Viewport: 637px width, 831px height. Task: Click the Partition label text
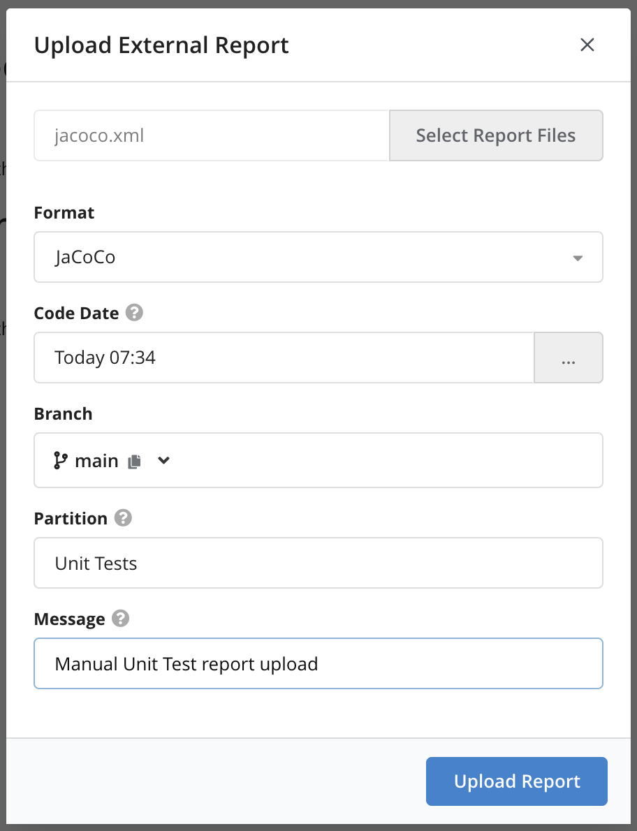coord(71,517)
